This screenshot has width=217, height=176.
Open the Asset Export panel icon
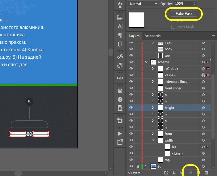coord(120,142)
